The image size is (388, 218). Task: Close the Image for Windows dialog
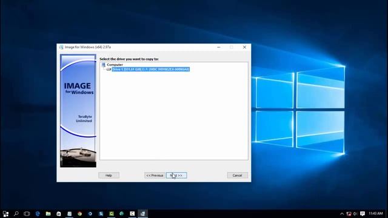[244, 47]
